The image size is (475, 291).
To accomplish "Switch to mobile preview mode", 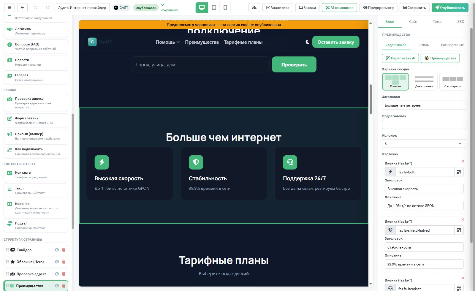I will pos(225,8).
